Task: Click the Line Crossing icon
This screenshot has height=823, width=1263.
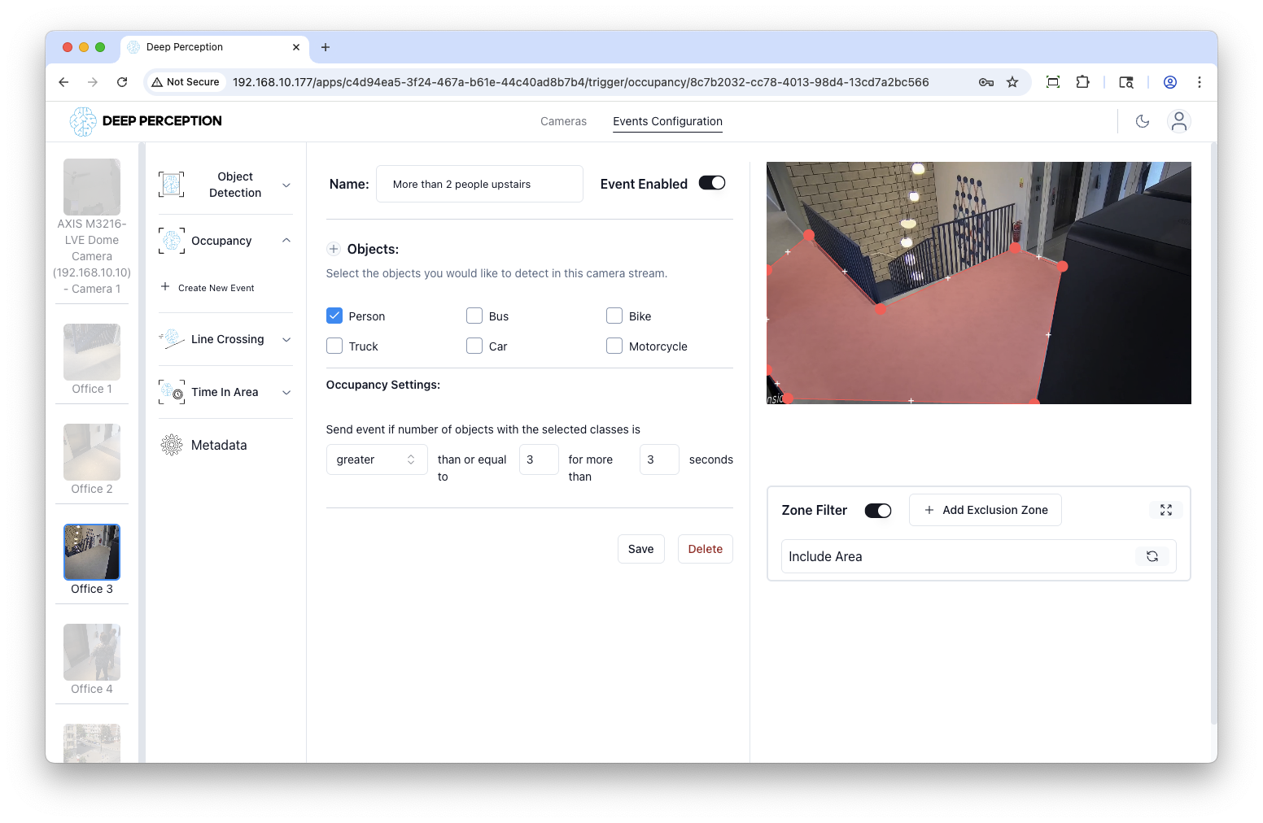Action: point(172,339)
